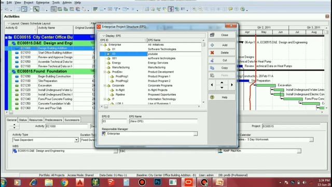Open the Activity Type dropdown
This screenshot has width=332, height=187.
[76, 140]
